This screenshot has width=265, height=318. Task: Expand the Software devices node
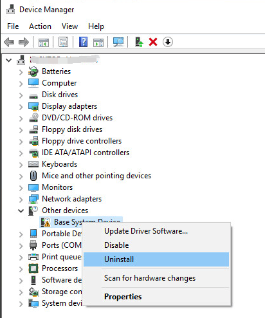click(x=21, y=281)
